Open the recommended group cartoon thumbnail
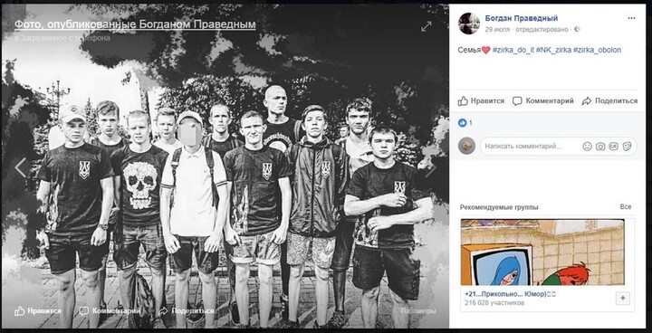The image size is (652, 333). [x=542, y=252]
